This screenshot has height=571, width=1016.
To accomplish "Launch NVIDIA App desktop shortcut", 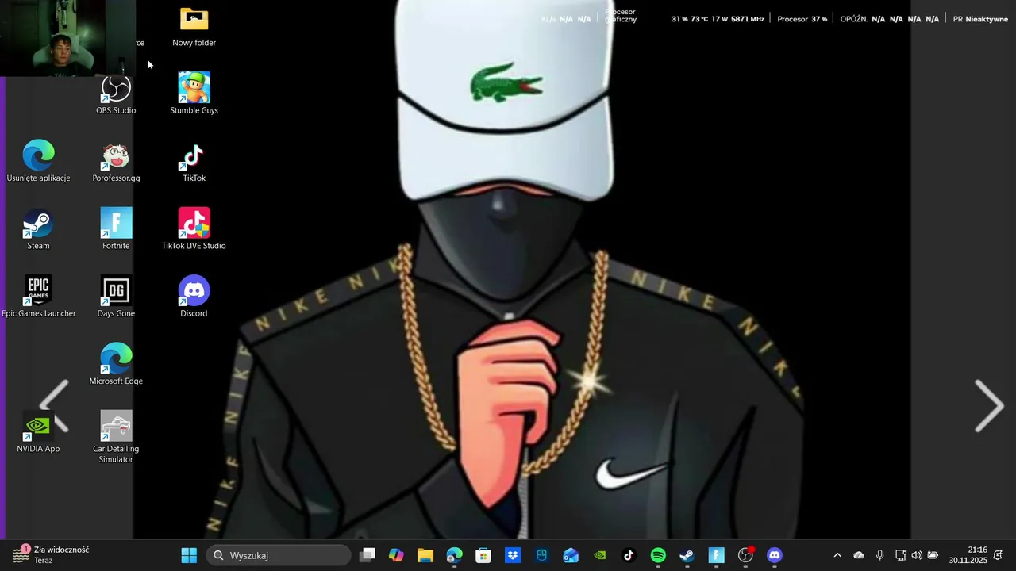I will click(38, 433).
